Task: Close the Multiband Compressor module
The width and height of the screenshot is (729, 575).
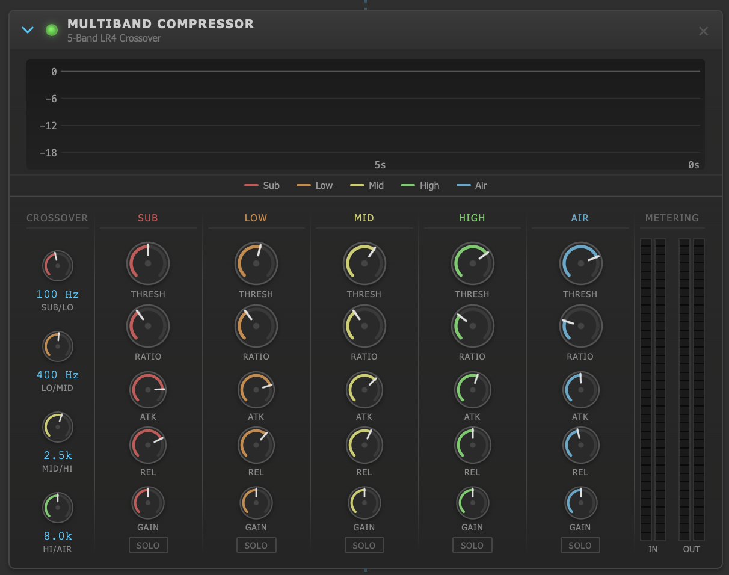Action: (x=703, y=31)
